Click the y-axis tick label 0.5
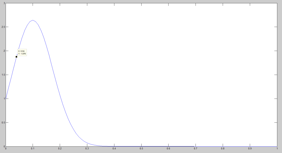282x153 pixels. click(x=3, y=123)
